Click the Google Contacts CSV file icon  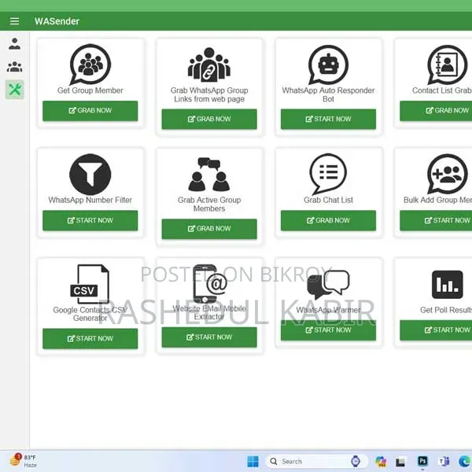90,284
